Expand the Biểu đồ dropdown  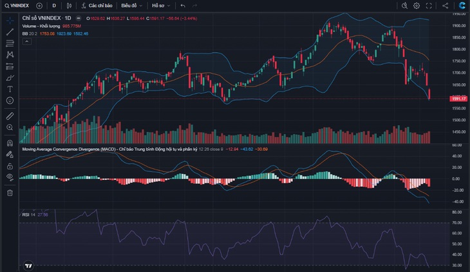(x=131, y=5)
